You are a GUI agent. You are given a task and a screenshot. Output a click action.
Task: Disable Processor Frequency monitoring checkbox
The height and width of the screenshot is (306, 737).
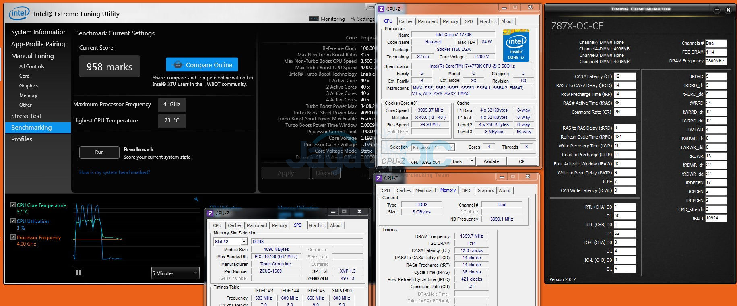point(13,237)
